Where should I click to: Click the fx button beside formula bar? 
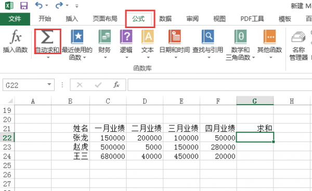116,85
